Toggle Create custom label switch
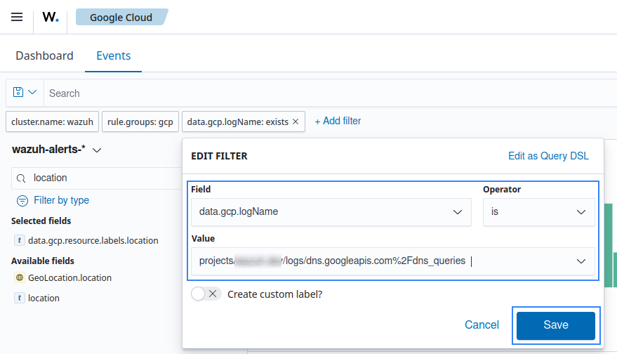The image size is (617, 354). point(206,294)
